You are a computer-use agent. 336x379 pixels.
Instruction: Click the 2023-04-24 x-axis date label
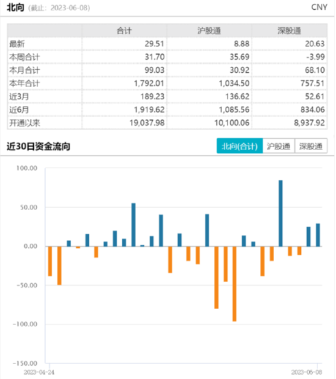tap(39, 372)
